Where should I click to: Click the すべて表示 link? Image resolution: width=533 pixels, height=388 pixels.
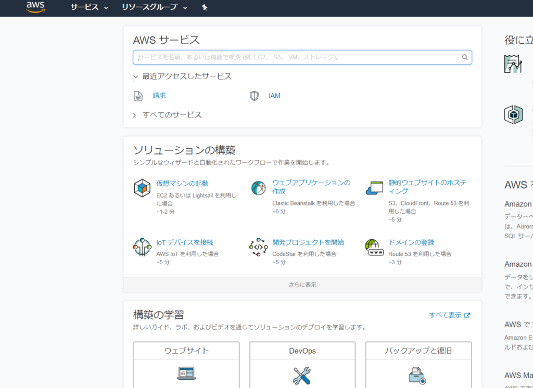tap(449, 315)
